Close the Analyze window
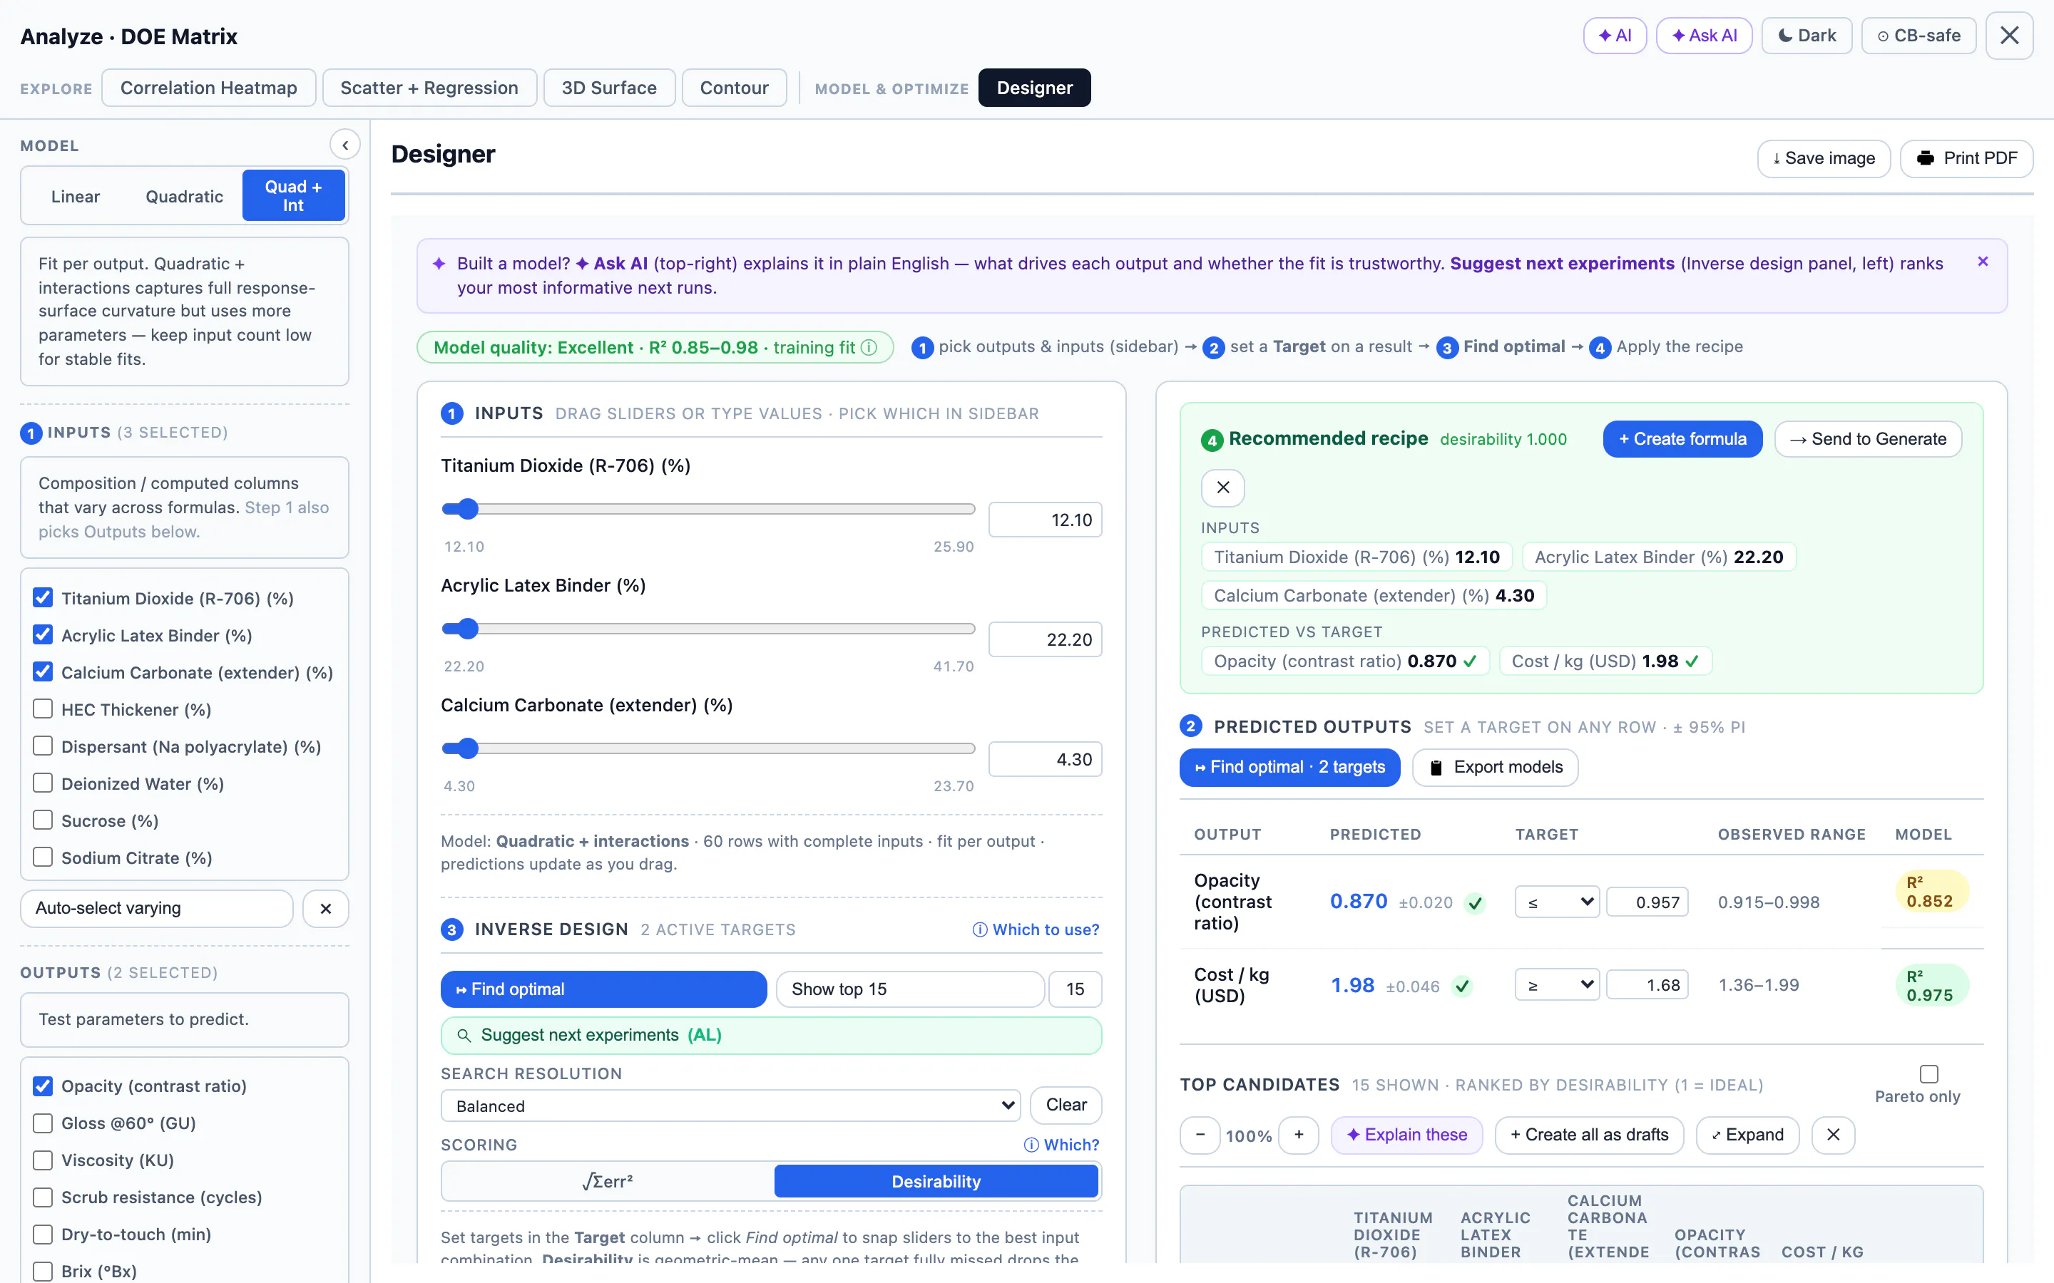The height and width of the screenshot is (1283, 2054). (x=2009, y=36)
